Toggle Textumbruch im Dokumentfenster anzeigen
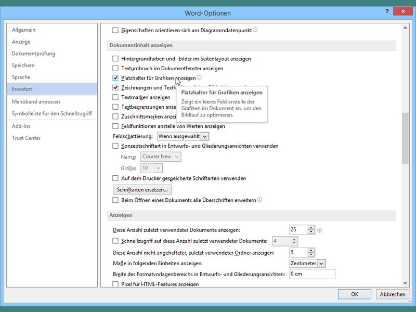Image resolution: width=416 pixels, height=312 pixels. point(115,69)
